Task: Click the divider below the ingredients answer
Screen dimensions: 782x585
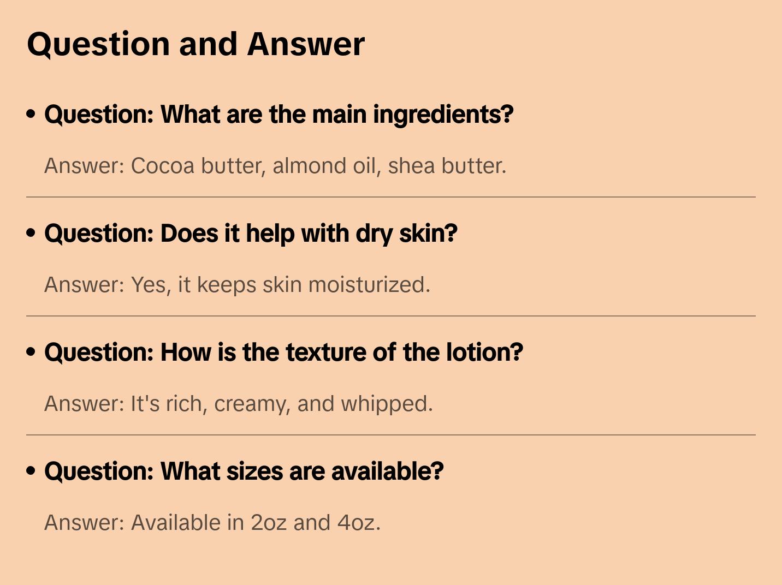Action: point(391,197)
